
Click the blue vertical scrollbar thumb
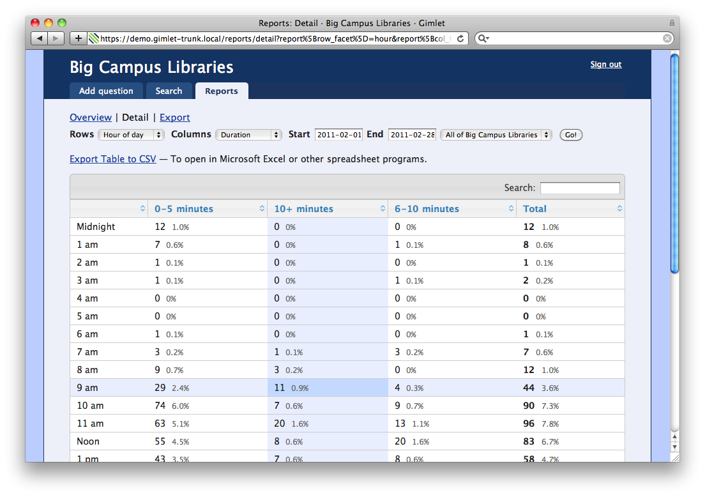pos(674,164)
